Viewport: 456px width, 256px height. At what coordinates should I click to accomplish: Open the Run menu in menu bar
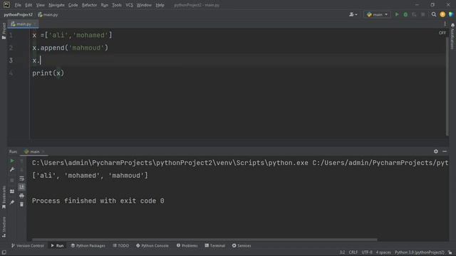105,5
